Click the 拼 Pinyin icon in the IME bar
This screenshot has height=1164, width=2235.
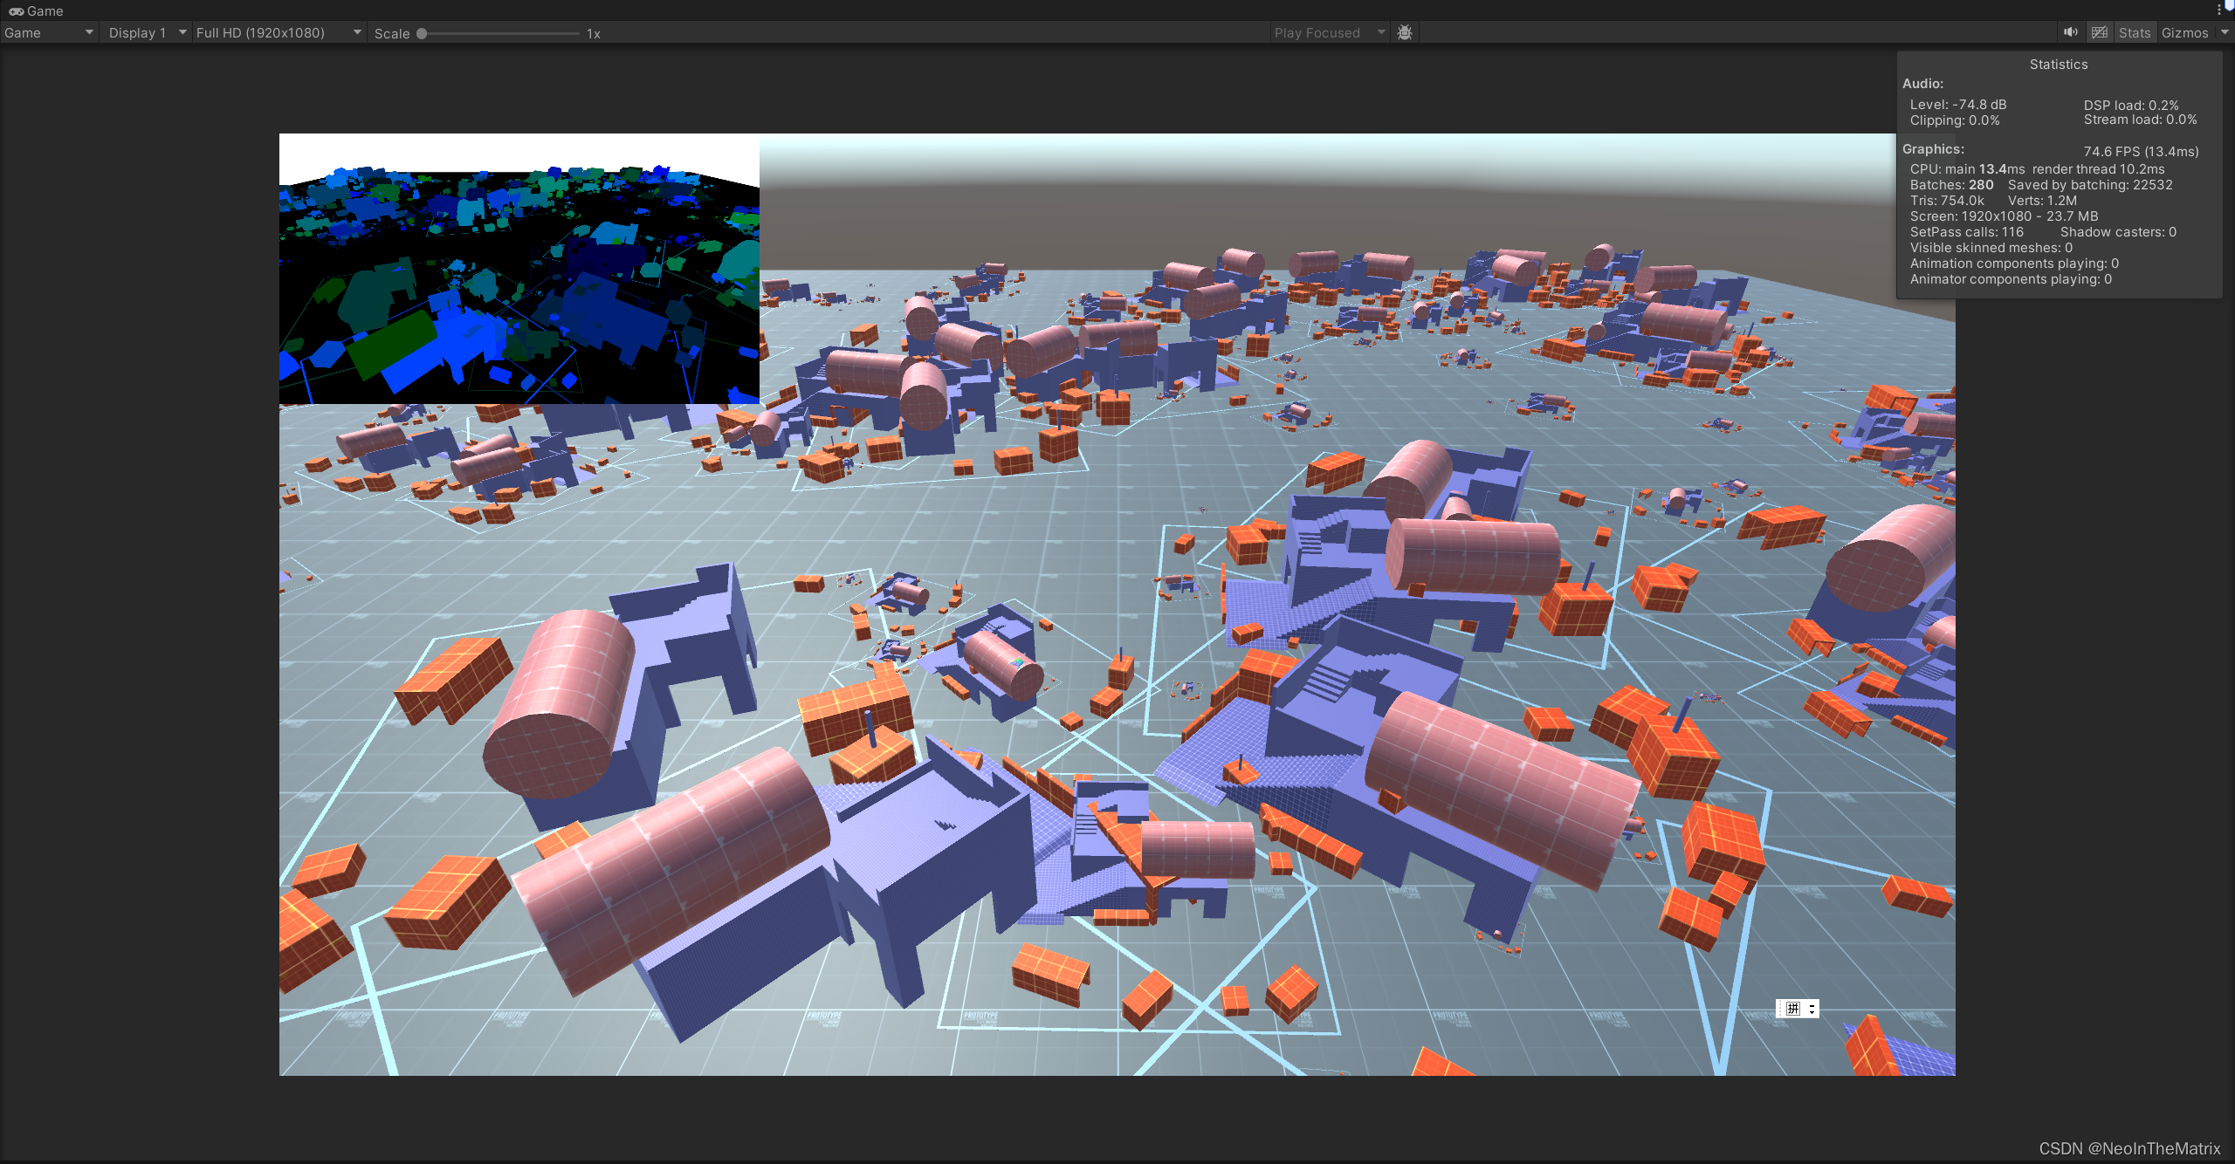(x=1794, y=1009)
